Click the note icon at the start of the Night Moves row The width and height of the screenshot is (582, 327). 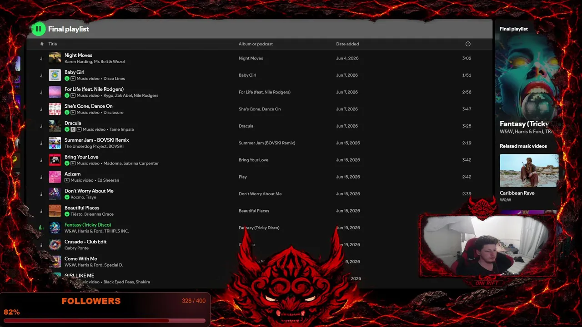pos(41,58)
